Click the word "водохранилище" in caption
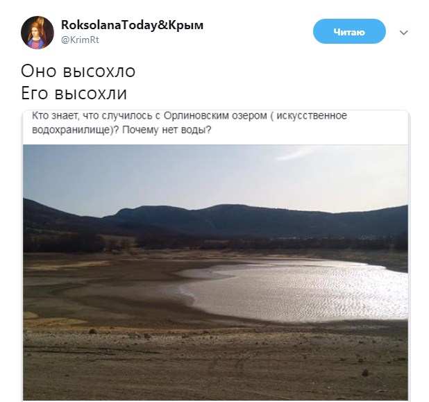The image size is (429, 402). (x=71, y=130)
